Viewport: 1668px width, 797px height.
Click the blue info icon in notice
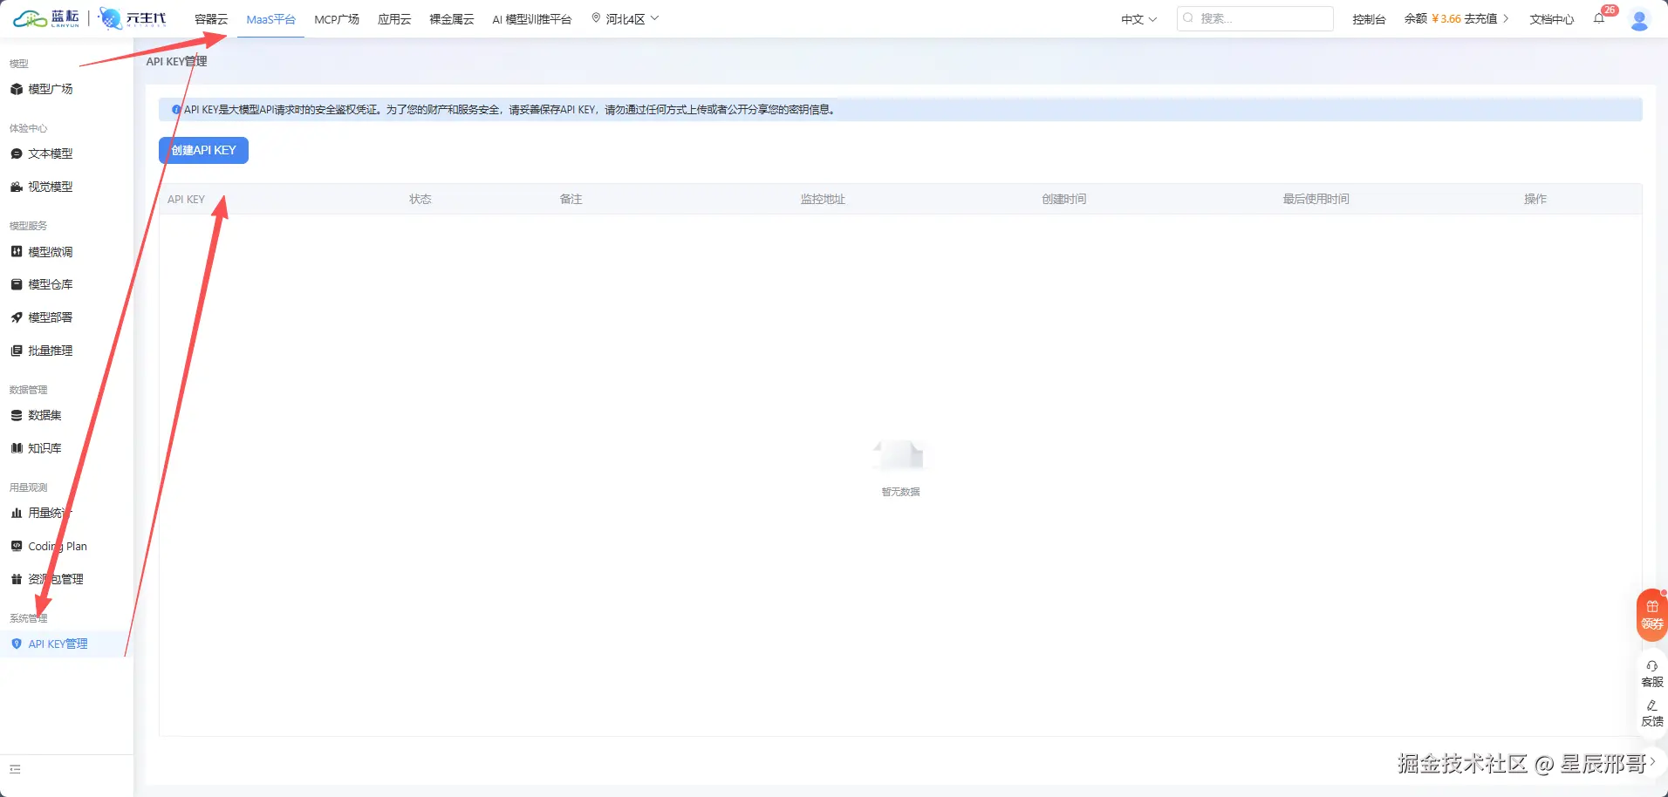click(x=176, y=110)
